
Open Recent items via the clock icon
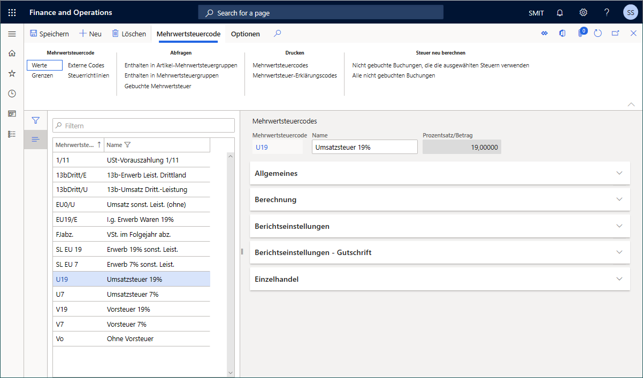[11, 93]
